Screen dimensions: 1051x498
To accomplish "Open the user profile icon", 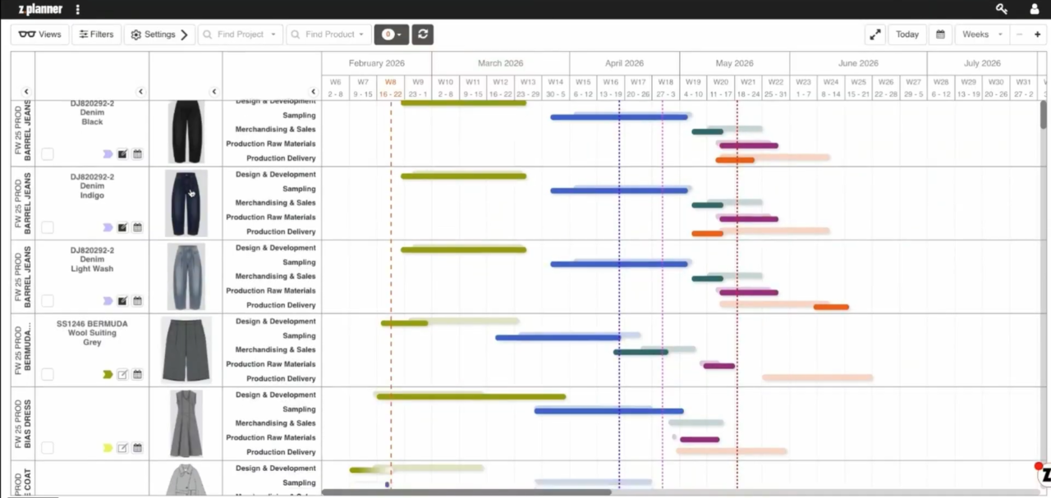I will (1035, 9).
